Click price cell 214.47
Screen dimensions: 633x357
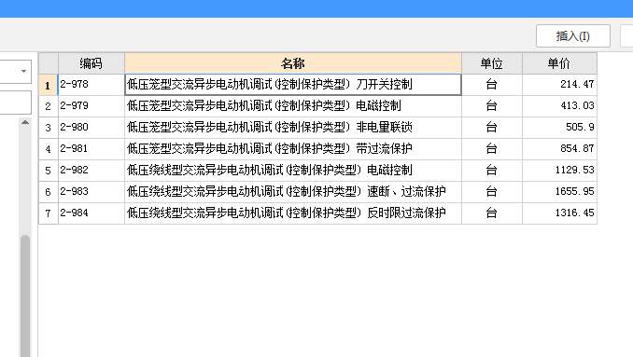559,85
